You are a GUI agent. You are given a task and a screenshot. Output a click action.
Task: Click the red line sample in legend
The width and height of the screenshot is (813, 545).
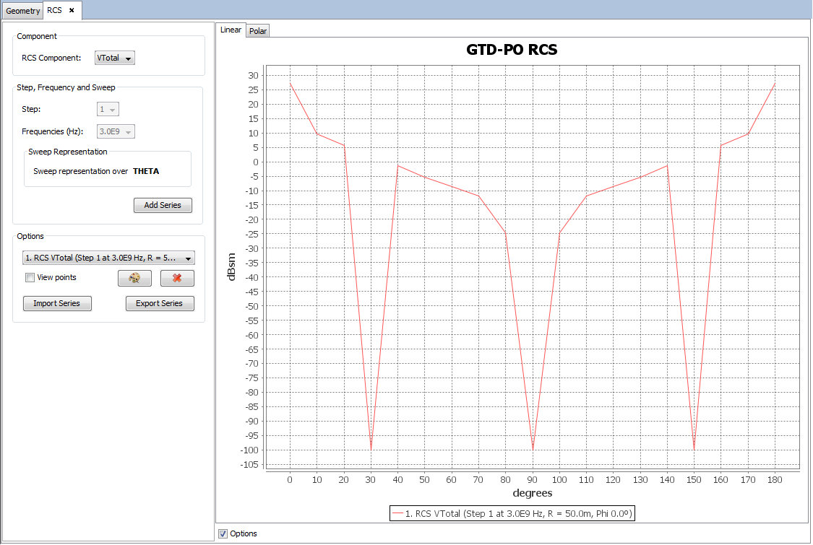(x=397, y=513)
